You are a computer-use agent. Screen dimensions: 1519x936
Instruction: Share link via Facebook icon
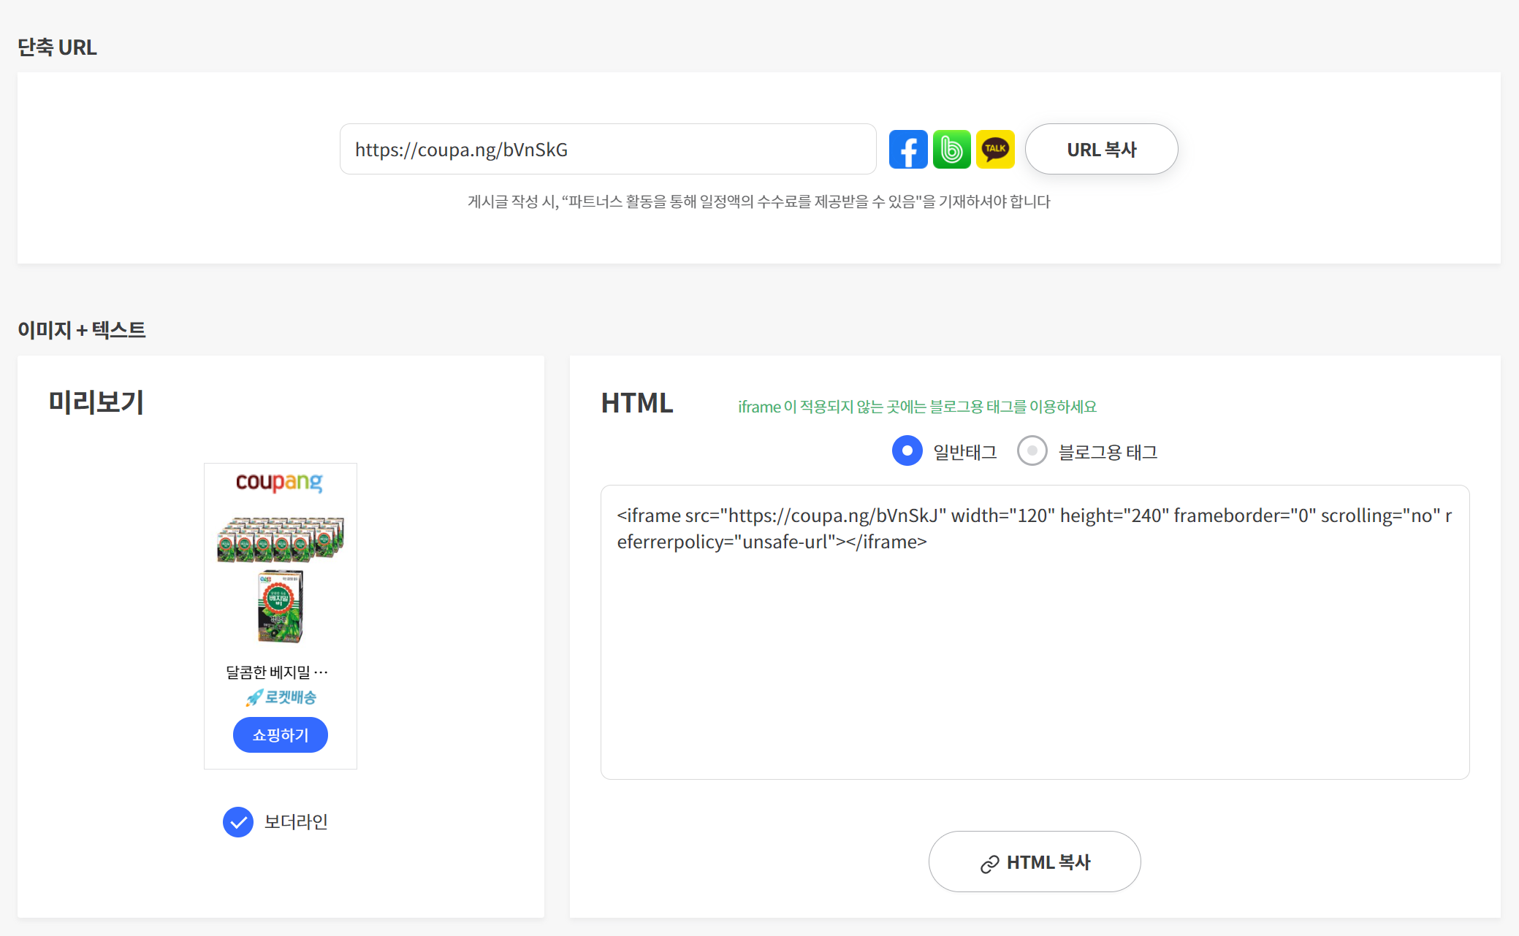(907, 150)
